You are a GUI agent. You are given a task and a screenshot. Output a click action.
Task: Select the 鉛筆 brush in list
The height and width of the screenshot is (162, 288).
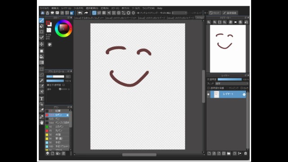coord(57,111)
